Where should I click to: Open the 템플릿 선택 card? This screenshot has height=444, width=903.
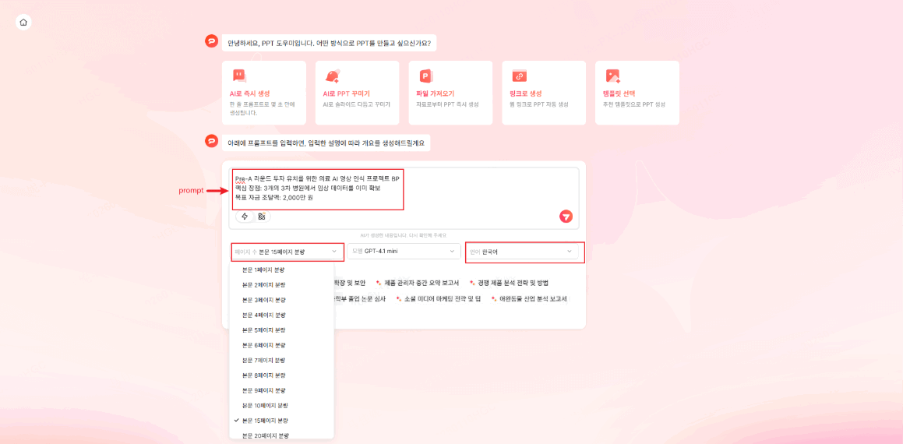point(637,93)
